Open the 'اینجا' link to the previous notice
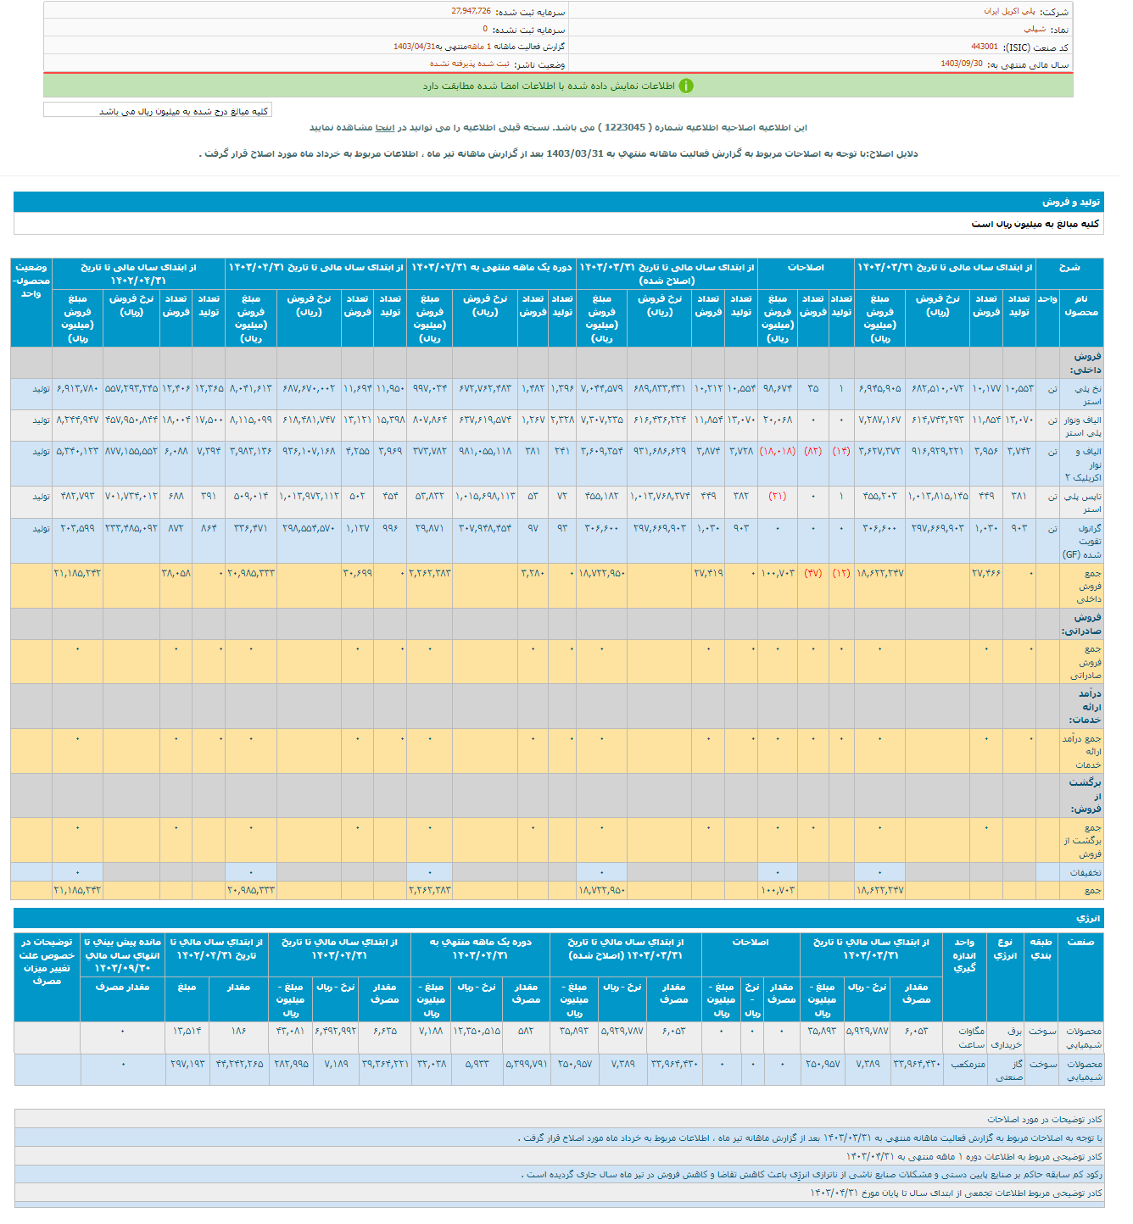This screenshot has width=1133, height=1224. 385,127
